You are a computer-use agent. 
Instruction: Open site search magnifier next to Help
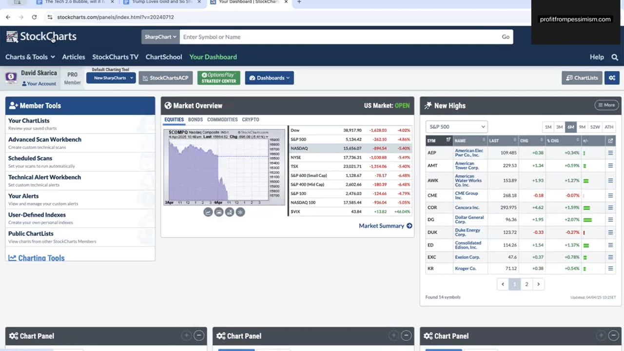coord(615,57)
